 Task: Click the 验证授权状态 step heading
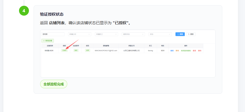[x=52, y=14]
